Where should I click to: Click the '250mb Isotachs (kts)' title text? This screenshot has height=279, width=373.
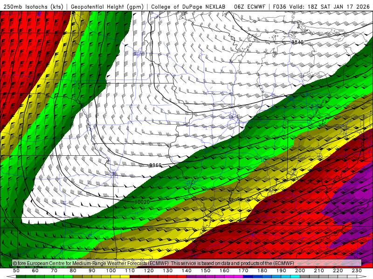(34, 7)
